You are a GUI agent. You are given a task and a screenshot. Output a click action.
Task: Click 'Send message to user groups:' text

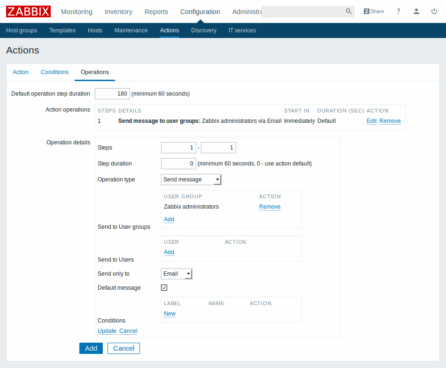pos(159,121)
